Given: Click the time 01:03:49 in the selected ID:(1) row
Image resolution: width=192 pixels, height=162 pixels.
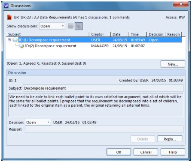Looking at the screenshot, I should pos(138,40).
